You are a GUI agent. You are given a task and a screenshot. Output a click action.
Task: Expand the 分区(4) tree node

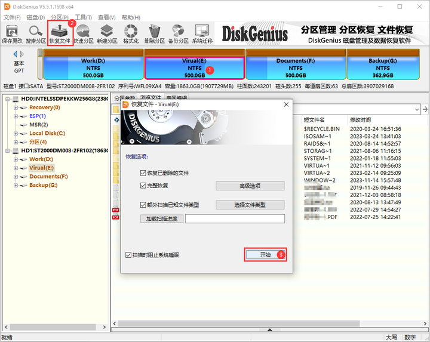[16, 142]
